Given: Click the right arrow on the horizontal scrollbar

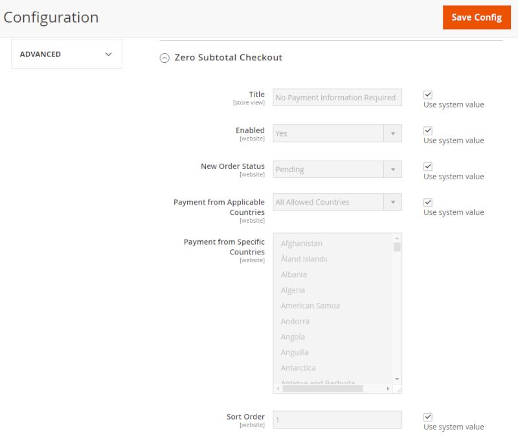Looking at the screenshot, I should tap(388, 388).
